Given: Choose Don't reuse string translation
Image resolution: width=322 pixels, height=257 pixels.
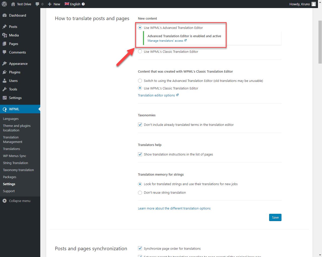Looking at the screenshot, I should [140, 193].
